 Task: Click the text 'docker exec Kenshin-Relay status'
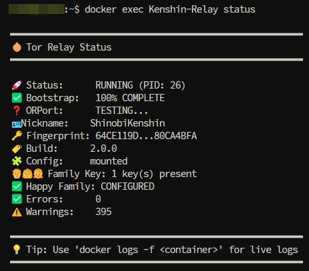click(x=170, y=9)
